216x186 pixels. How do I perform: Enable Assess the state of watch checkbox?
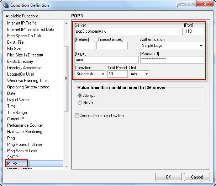77,115
